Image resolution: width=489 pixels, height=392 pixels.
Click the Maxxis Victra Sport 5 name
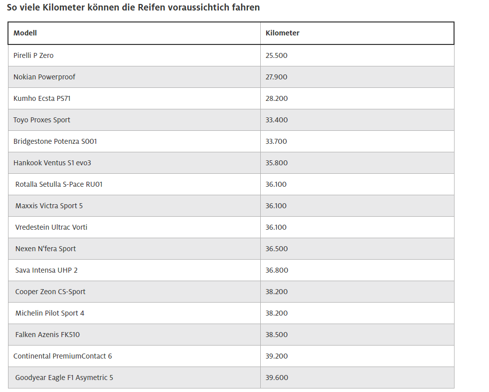(x=49, y=206)
